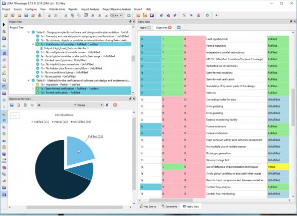Select 1j No recursions tree item
The image size is (297, 216).
tap(58, 77)
